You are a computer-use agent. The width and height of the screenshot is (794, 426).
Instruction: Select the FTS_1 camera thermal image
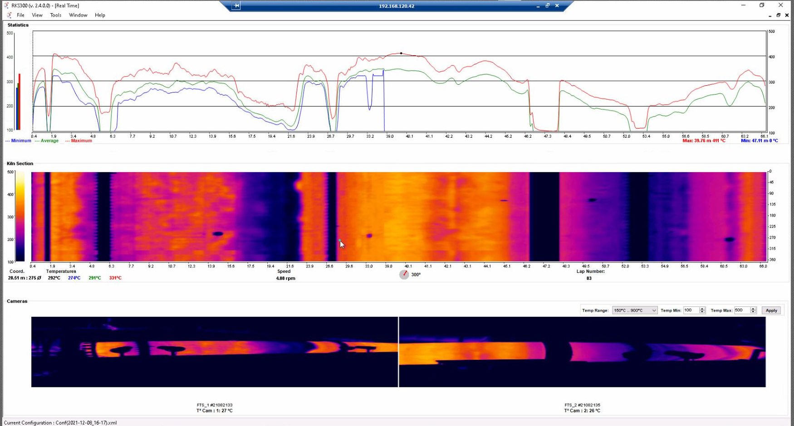213,351
